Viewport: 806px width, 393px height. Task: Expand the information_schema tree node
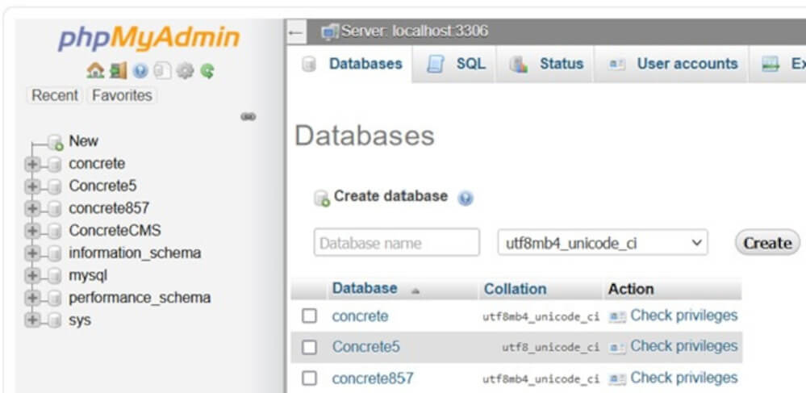[32, 253]
